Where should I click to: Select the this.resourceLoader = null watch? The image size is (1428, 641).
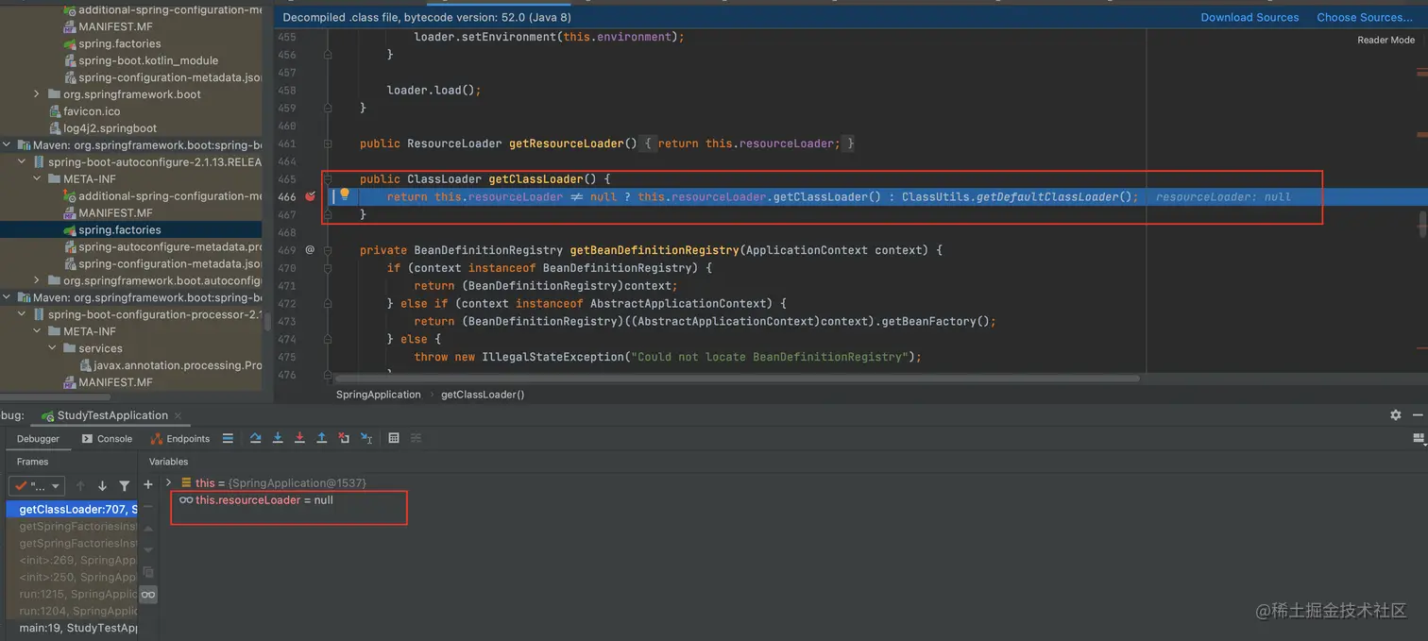point(255,500)
